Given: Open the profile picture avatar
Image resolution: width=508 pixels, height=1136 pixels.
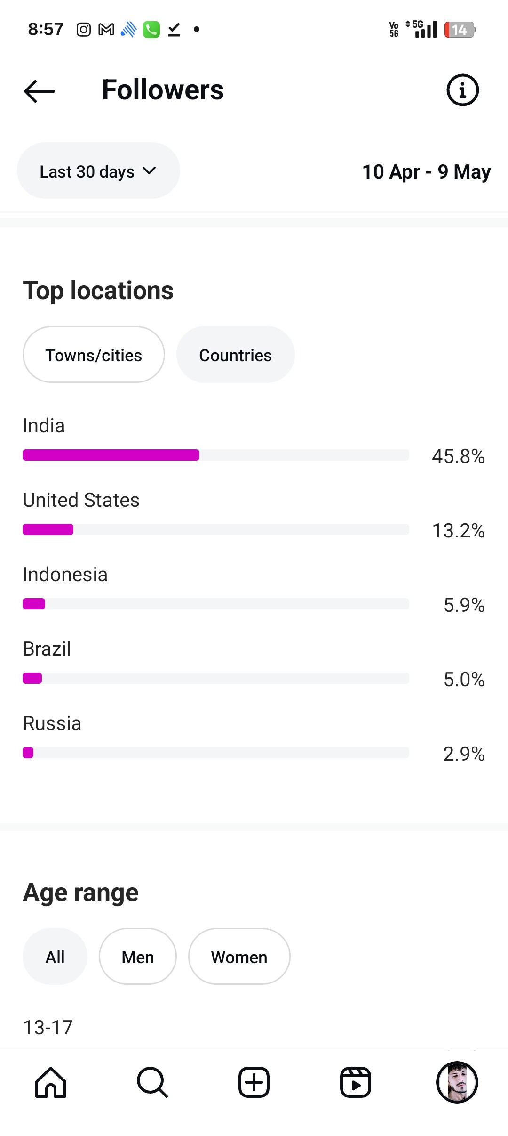Looking at the screenshot, I should point(457,1082).
